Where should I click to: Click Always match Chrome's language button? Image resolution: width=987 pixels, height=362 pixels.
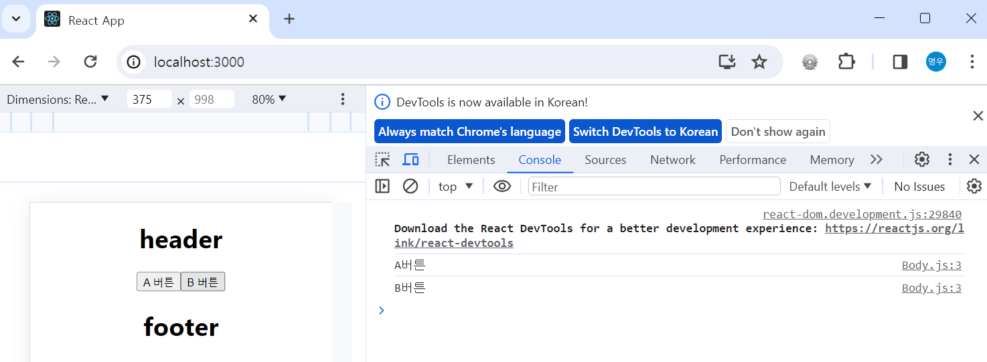point(469,132)
